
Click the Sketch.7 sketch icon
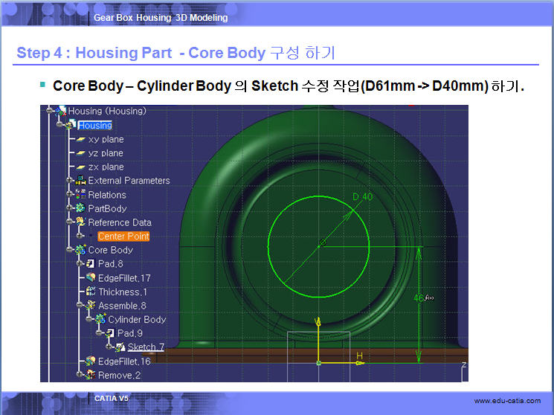point(120,347)
